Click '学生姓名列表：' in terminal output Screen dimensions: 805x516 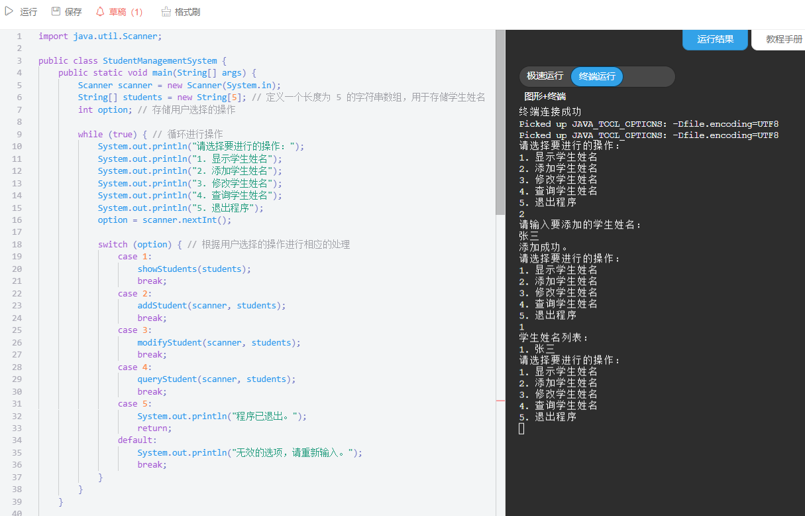tap(555, 338)
